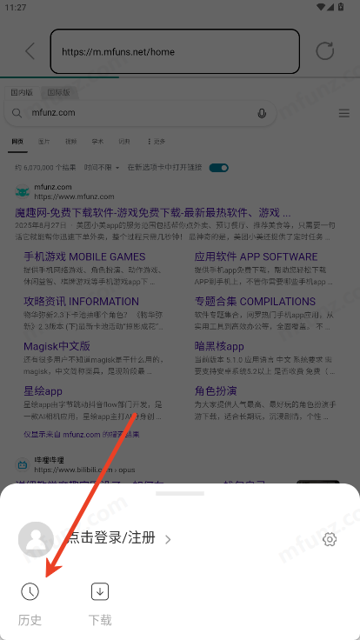Tap 点击登录/注册 to sign in

[x=111, y=538]
